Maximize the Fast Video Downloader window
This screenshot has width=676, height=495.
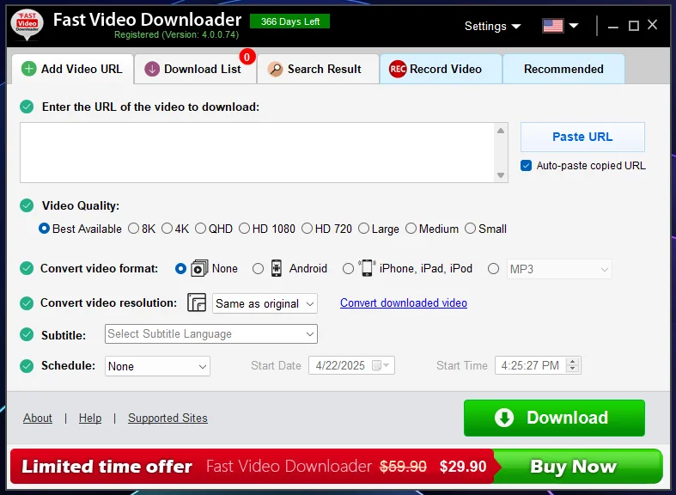633,26
